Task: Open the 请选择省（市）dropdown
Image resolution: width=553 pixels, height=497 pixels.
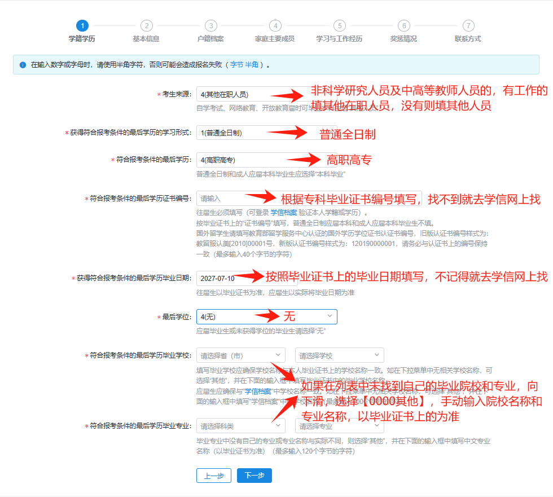Action: pos(241,355)
